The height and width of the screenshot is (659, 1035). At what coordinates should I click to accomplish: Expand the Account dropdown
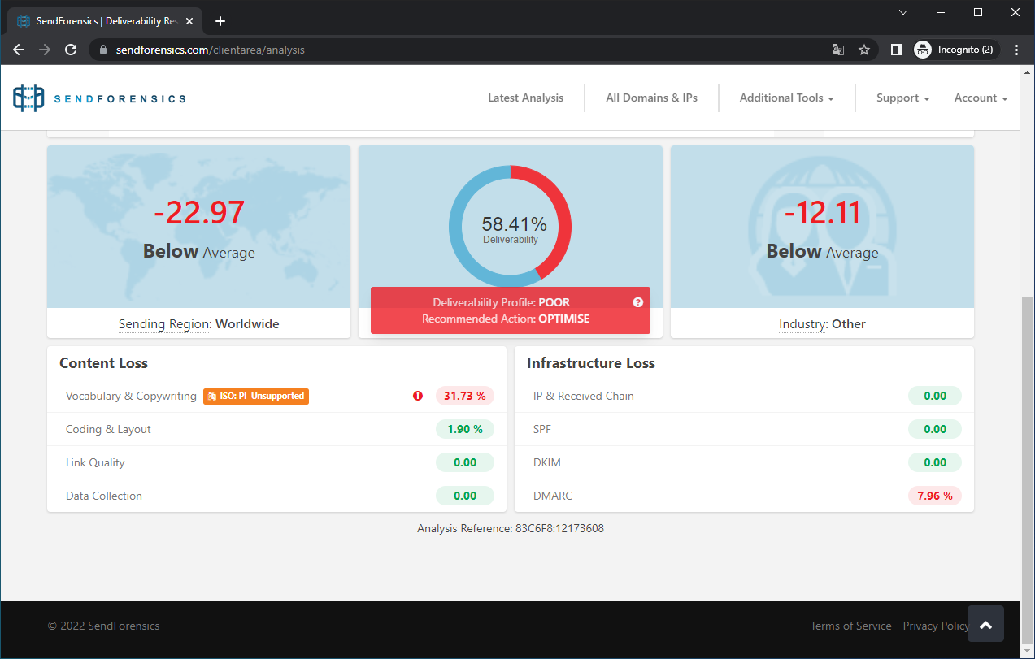[981, 98]
